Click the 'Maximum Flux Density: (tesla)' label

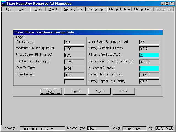pyautogui.click(x=35, y=48)
